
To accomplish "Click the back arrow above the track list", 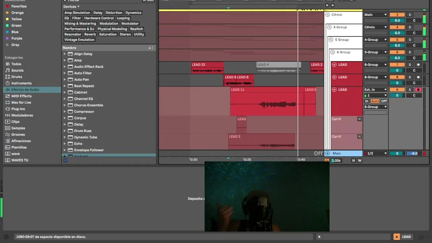I will coord(327,5).
